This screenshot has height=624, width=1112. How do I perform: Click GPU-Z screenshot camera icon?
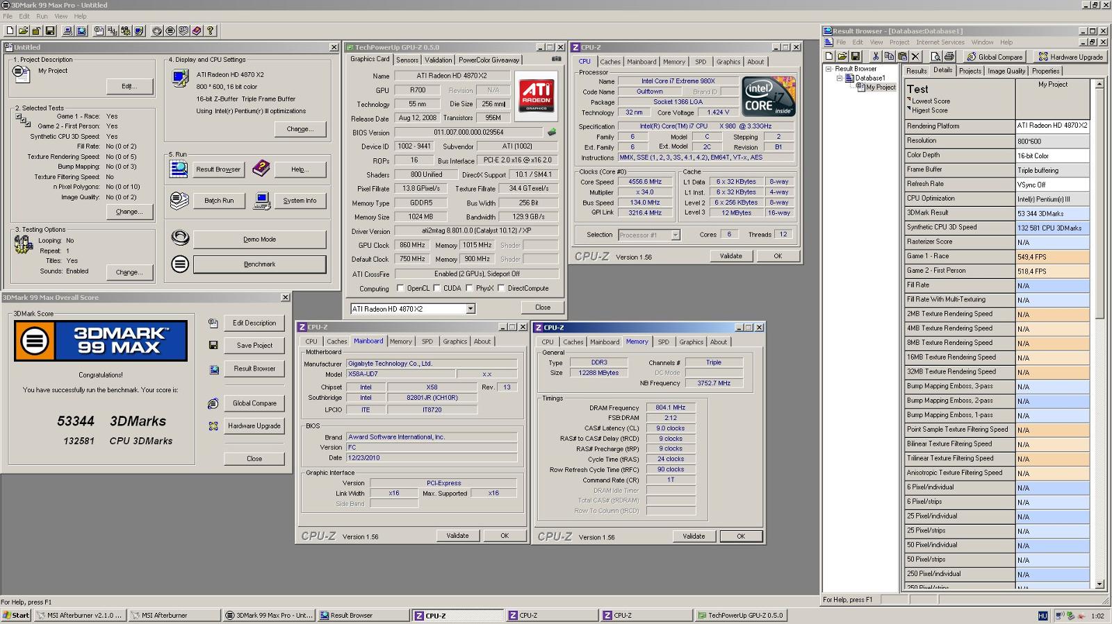pos(556,59)
